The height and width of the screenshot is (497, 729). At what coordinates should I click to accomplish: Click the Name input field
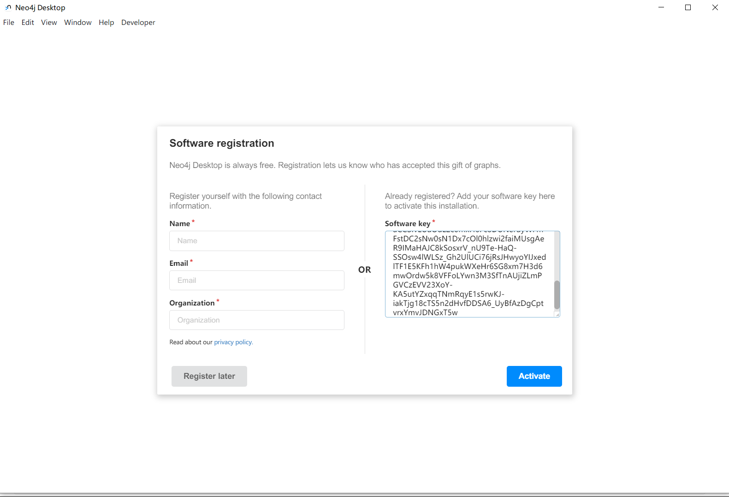point(257,241)
